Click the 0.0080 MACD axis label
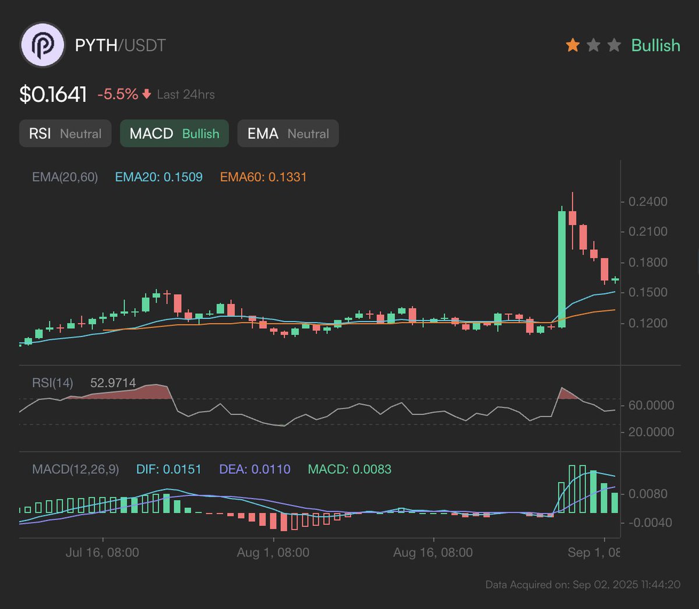Screen dimensions: 699x609 (648, 494)
